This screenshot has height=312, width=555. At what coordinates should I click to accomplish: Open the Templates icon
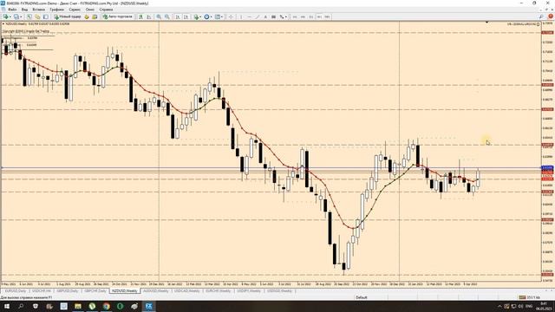click(218, 16)
